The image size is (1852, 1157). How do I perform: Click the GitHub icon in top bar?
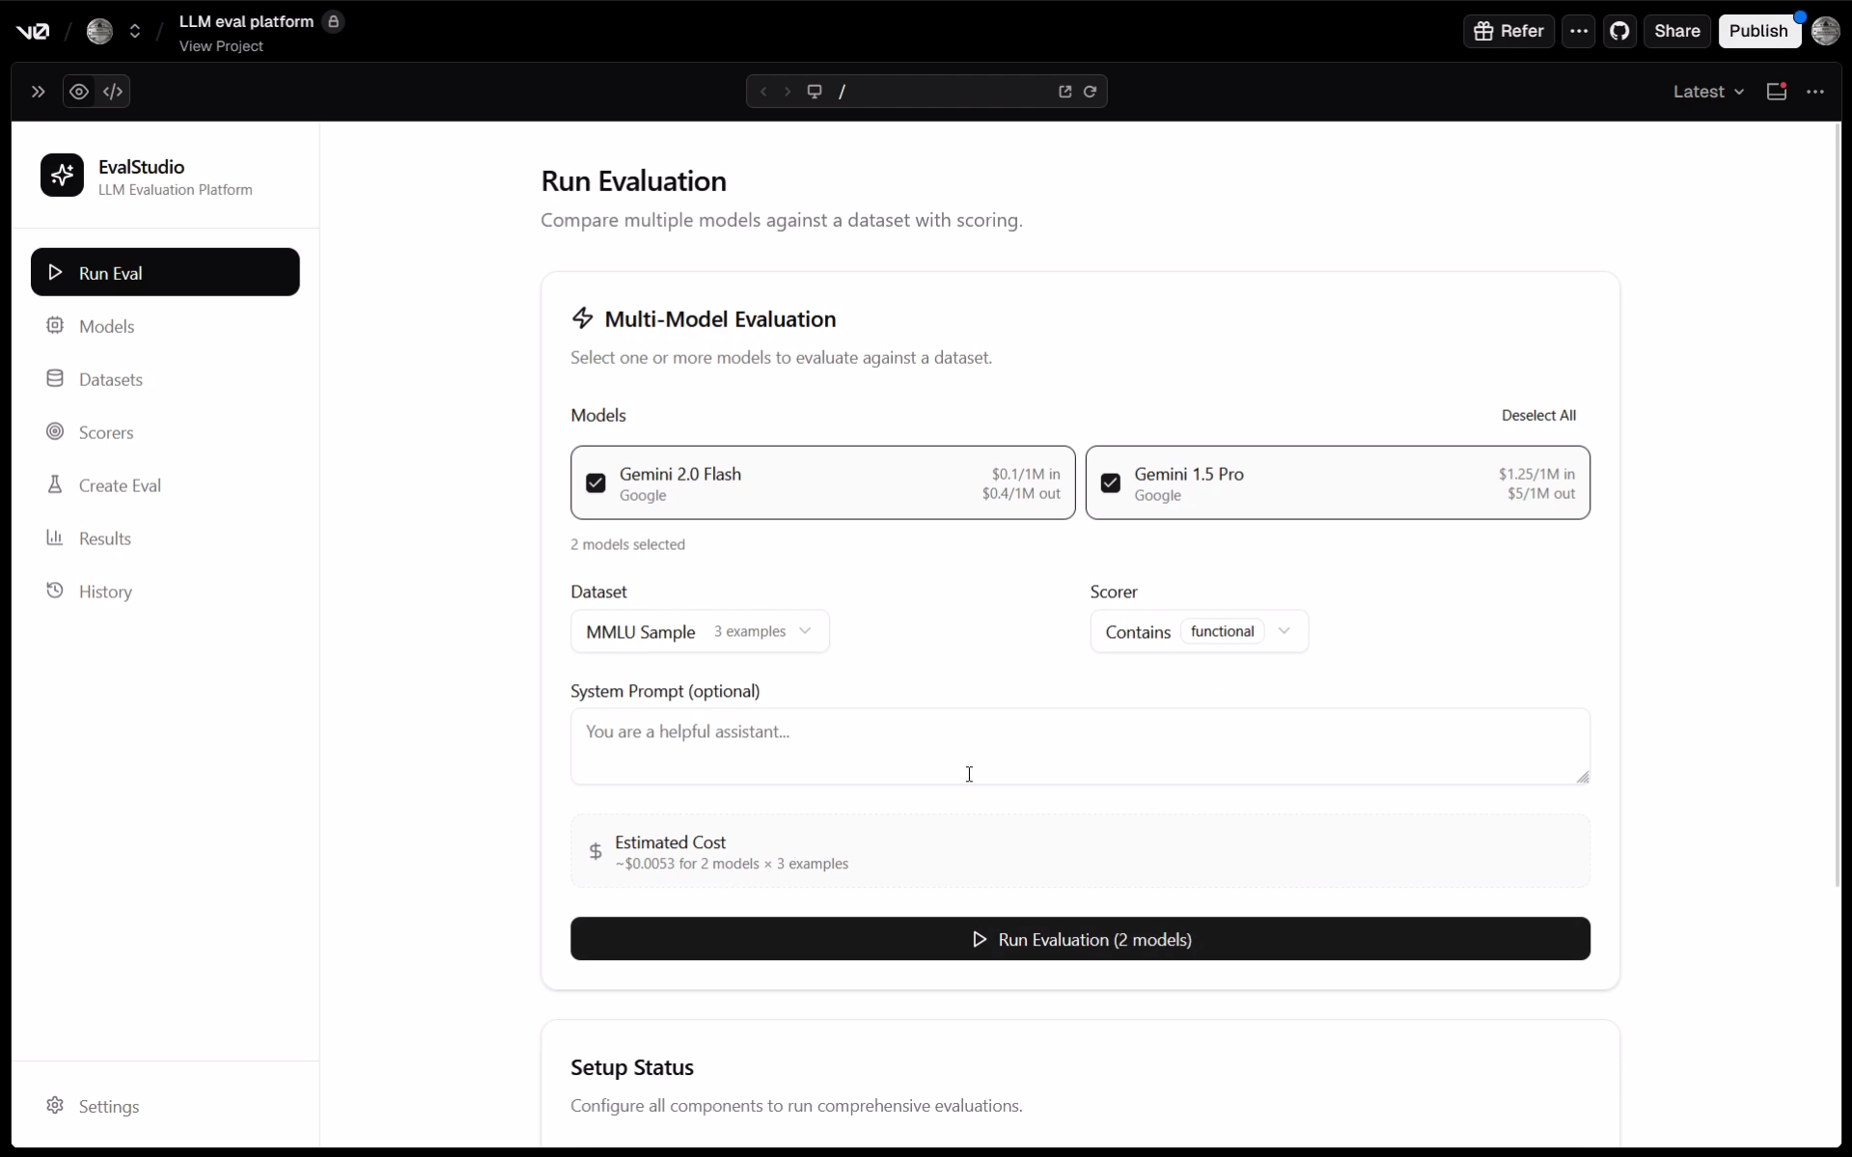(1619, 31)
